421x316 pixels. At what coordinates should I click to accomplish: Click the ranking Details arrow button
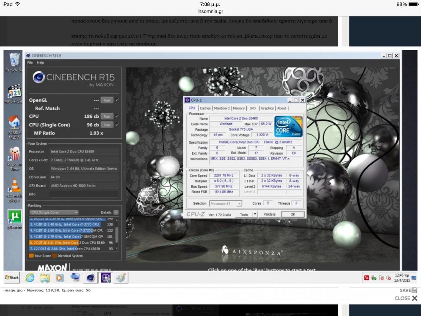click(116, 212)
